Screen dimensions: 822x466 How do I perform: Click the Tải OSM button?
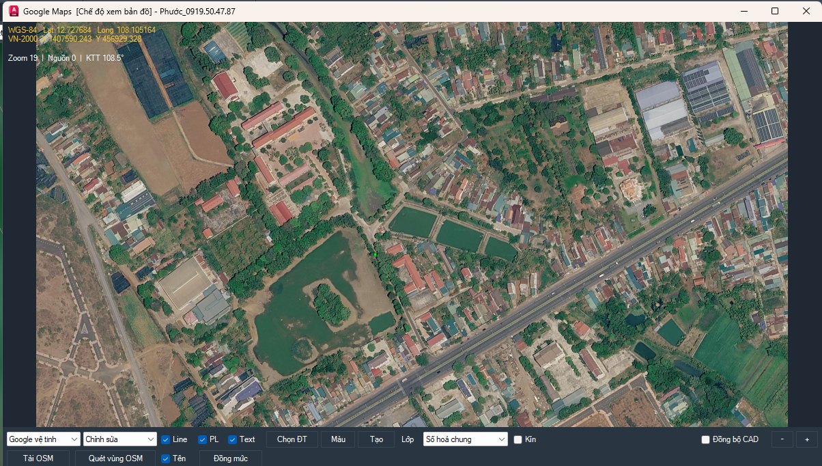(x=38, y=458)
